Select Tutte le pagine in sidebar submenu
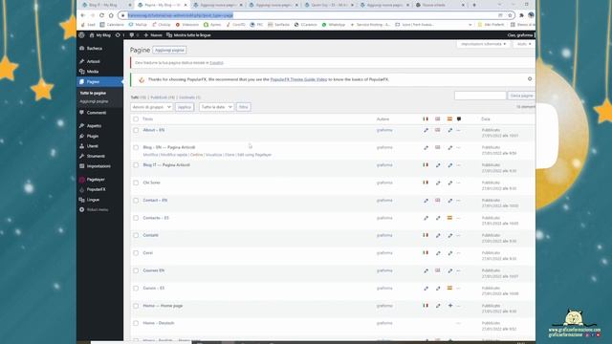The height and width of the screenshot is (344, 612). 93,94
